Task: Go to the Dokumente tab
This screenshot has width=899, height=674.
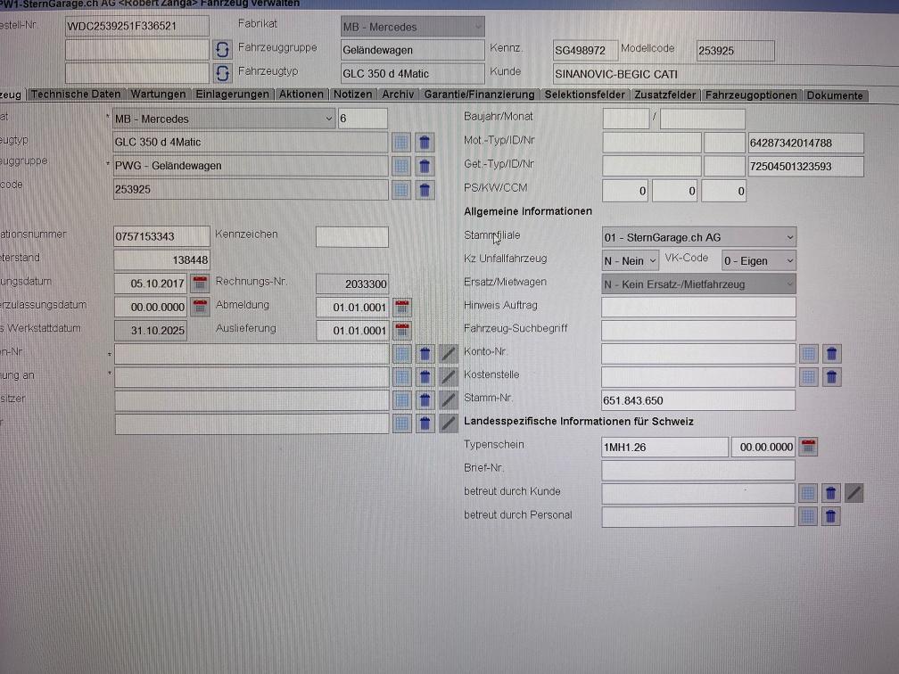Action: tap(835, 95)
